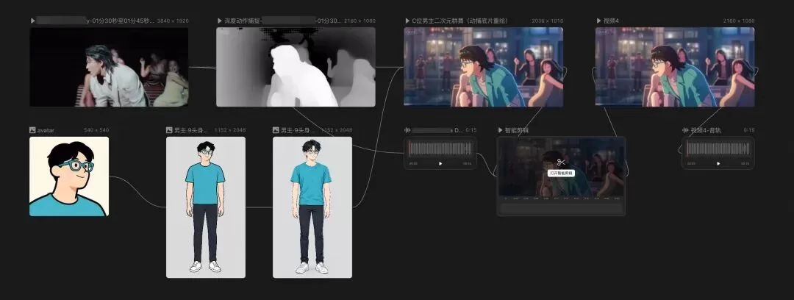The image size is (794, 300).
Task: Click the play icon beside 视频4 title
Action: [599, 21]
